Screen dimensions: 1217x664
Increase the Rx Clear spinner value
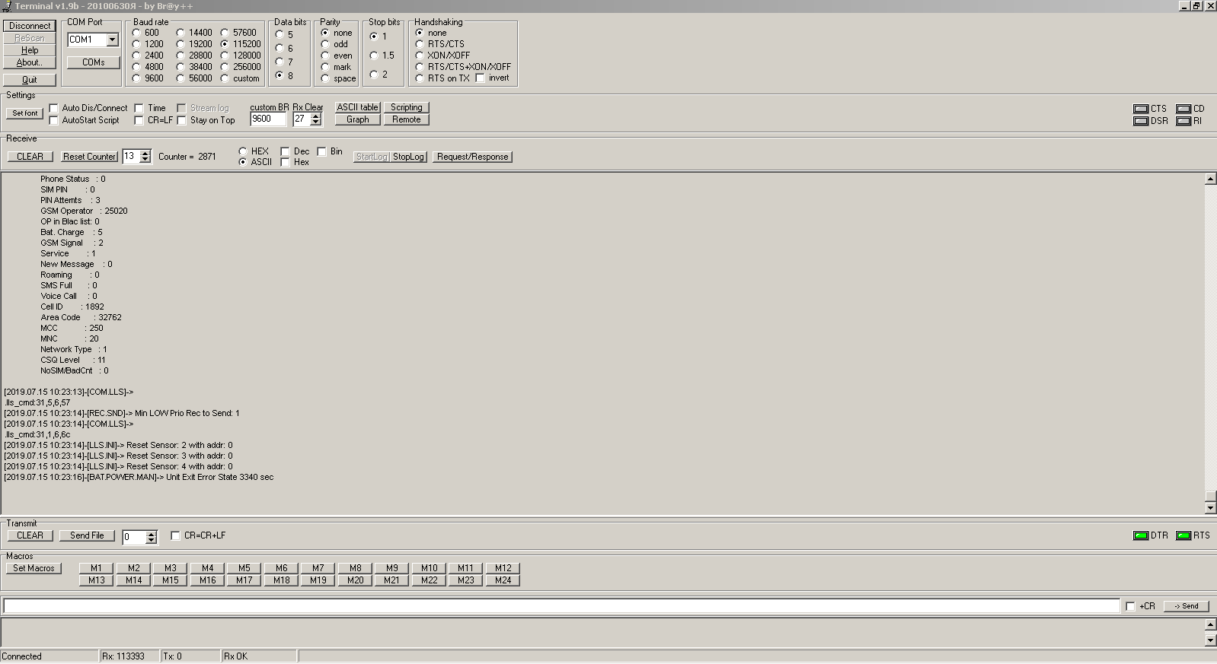(x=316, y=116)
